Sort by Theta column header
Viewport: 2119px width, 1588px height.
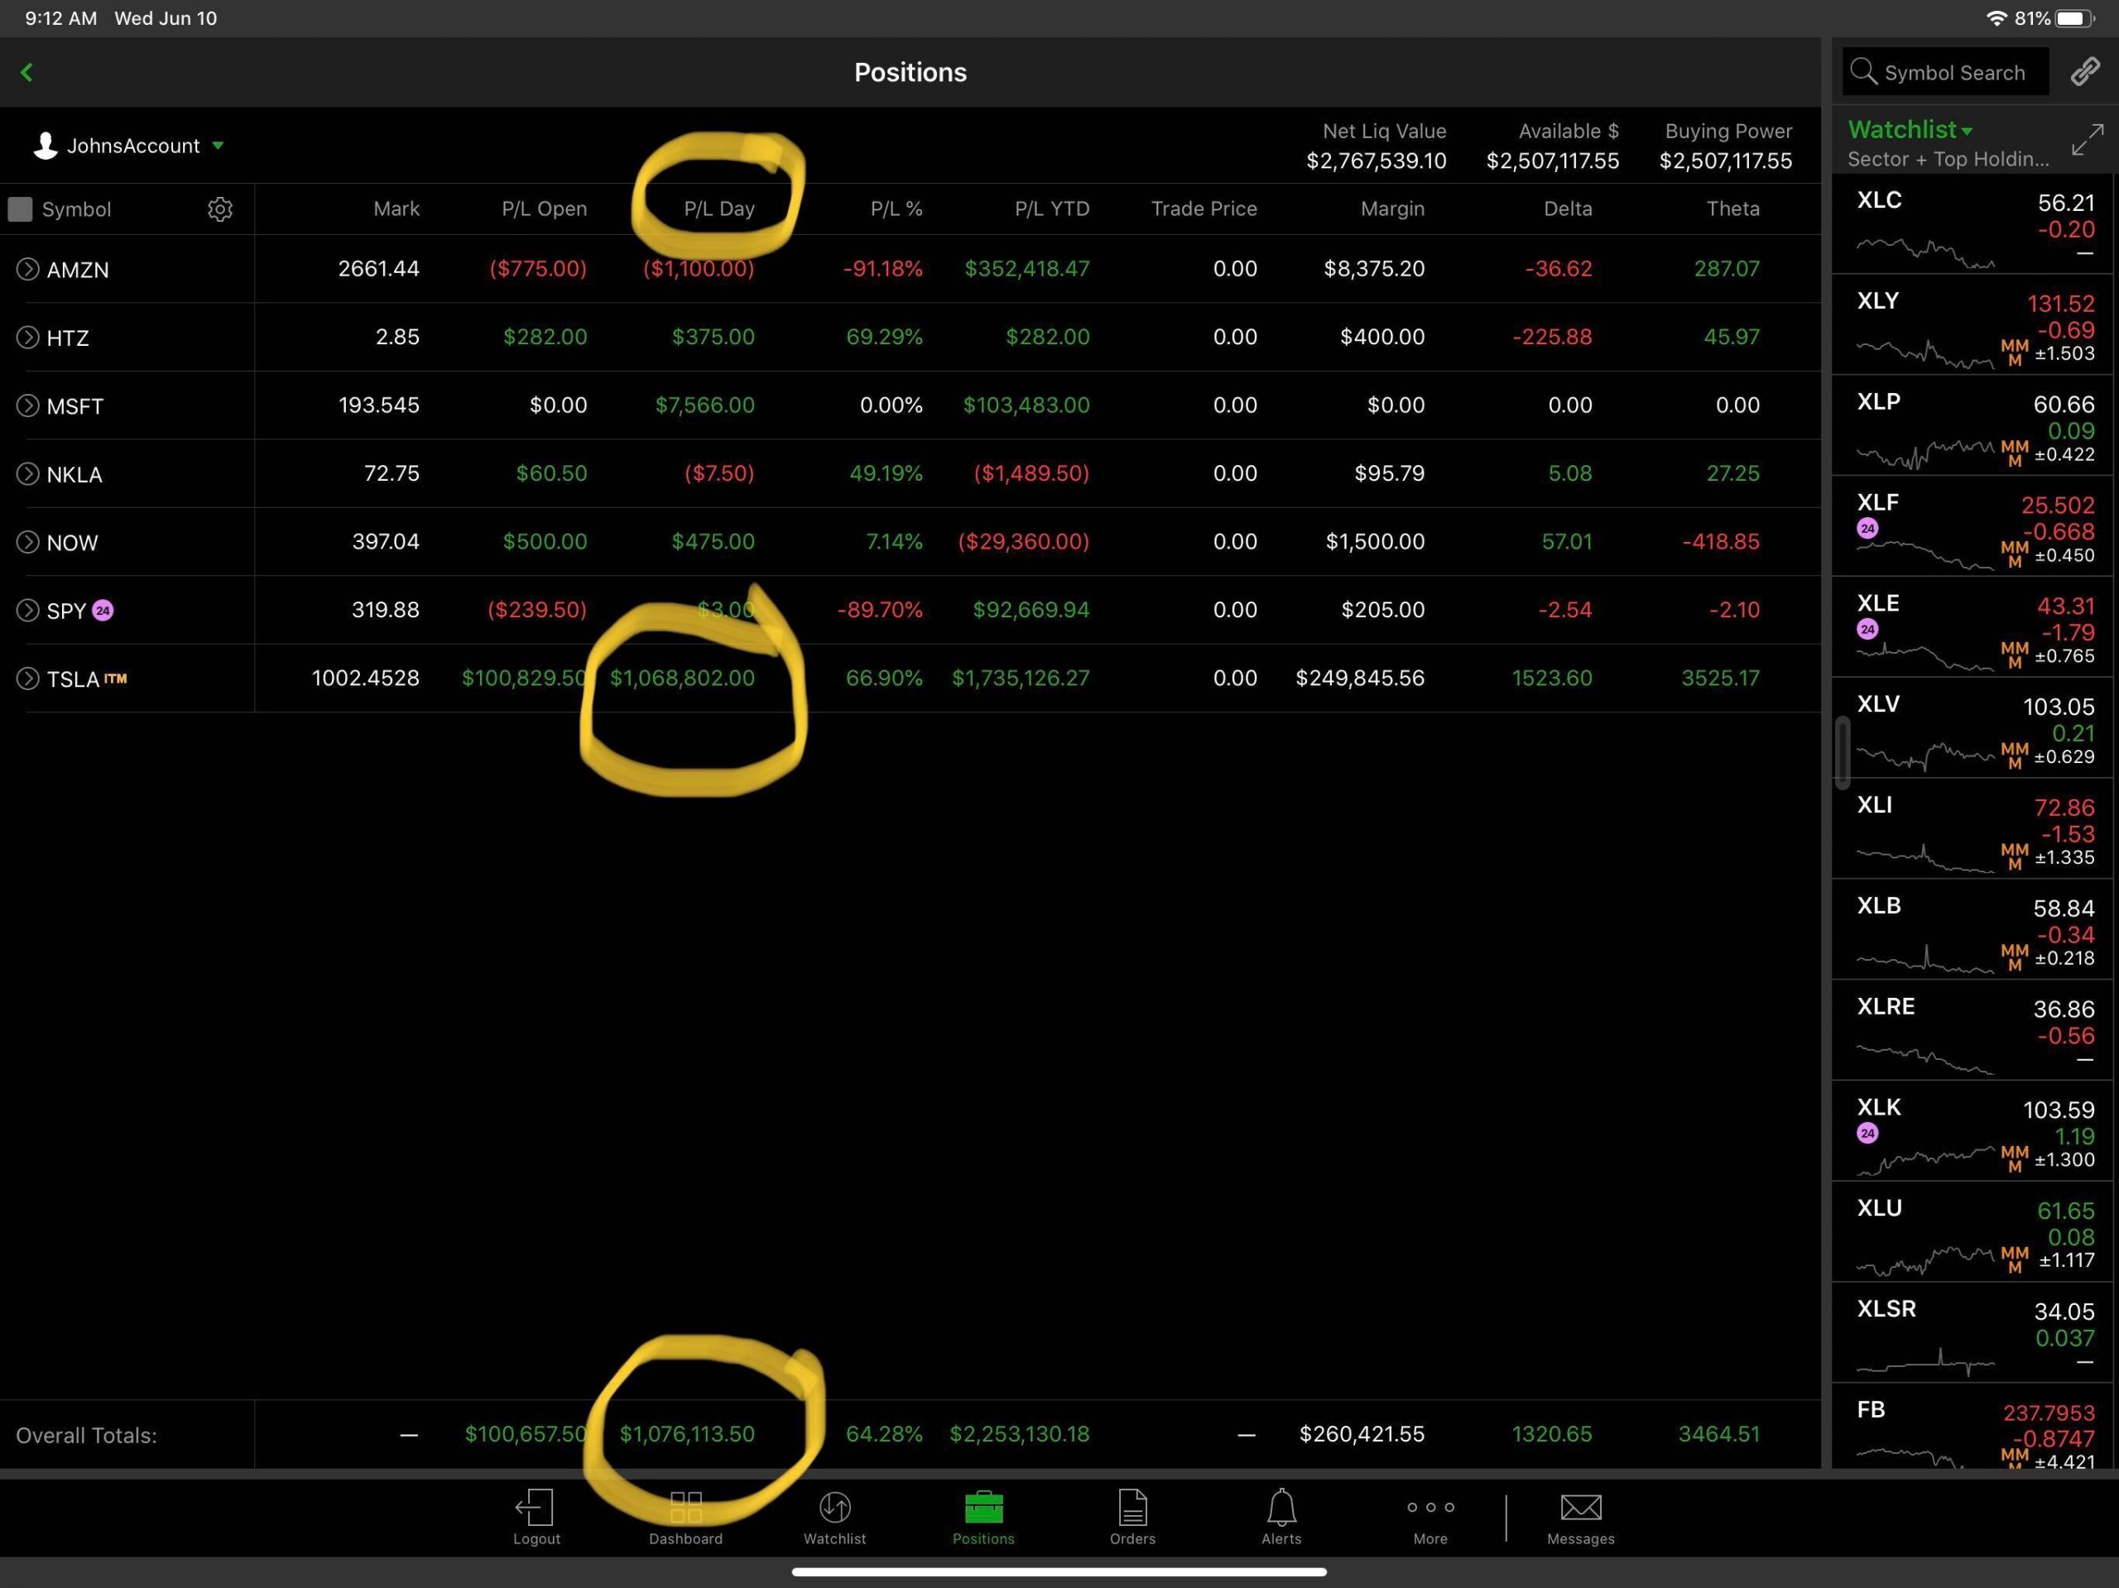coord(1733,209)
